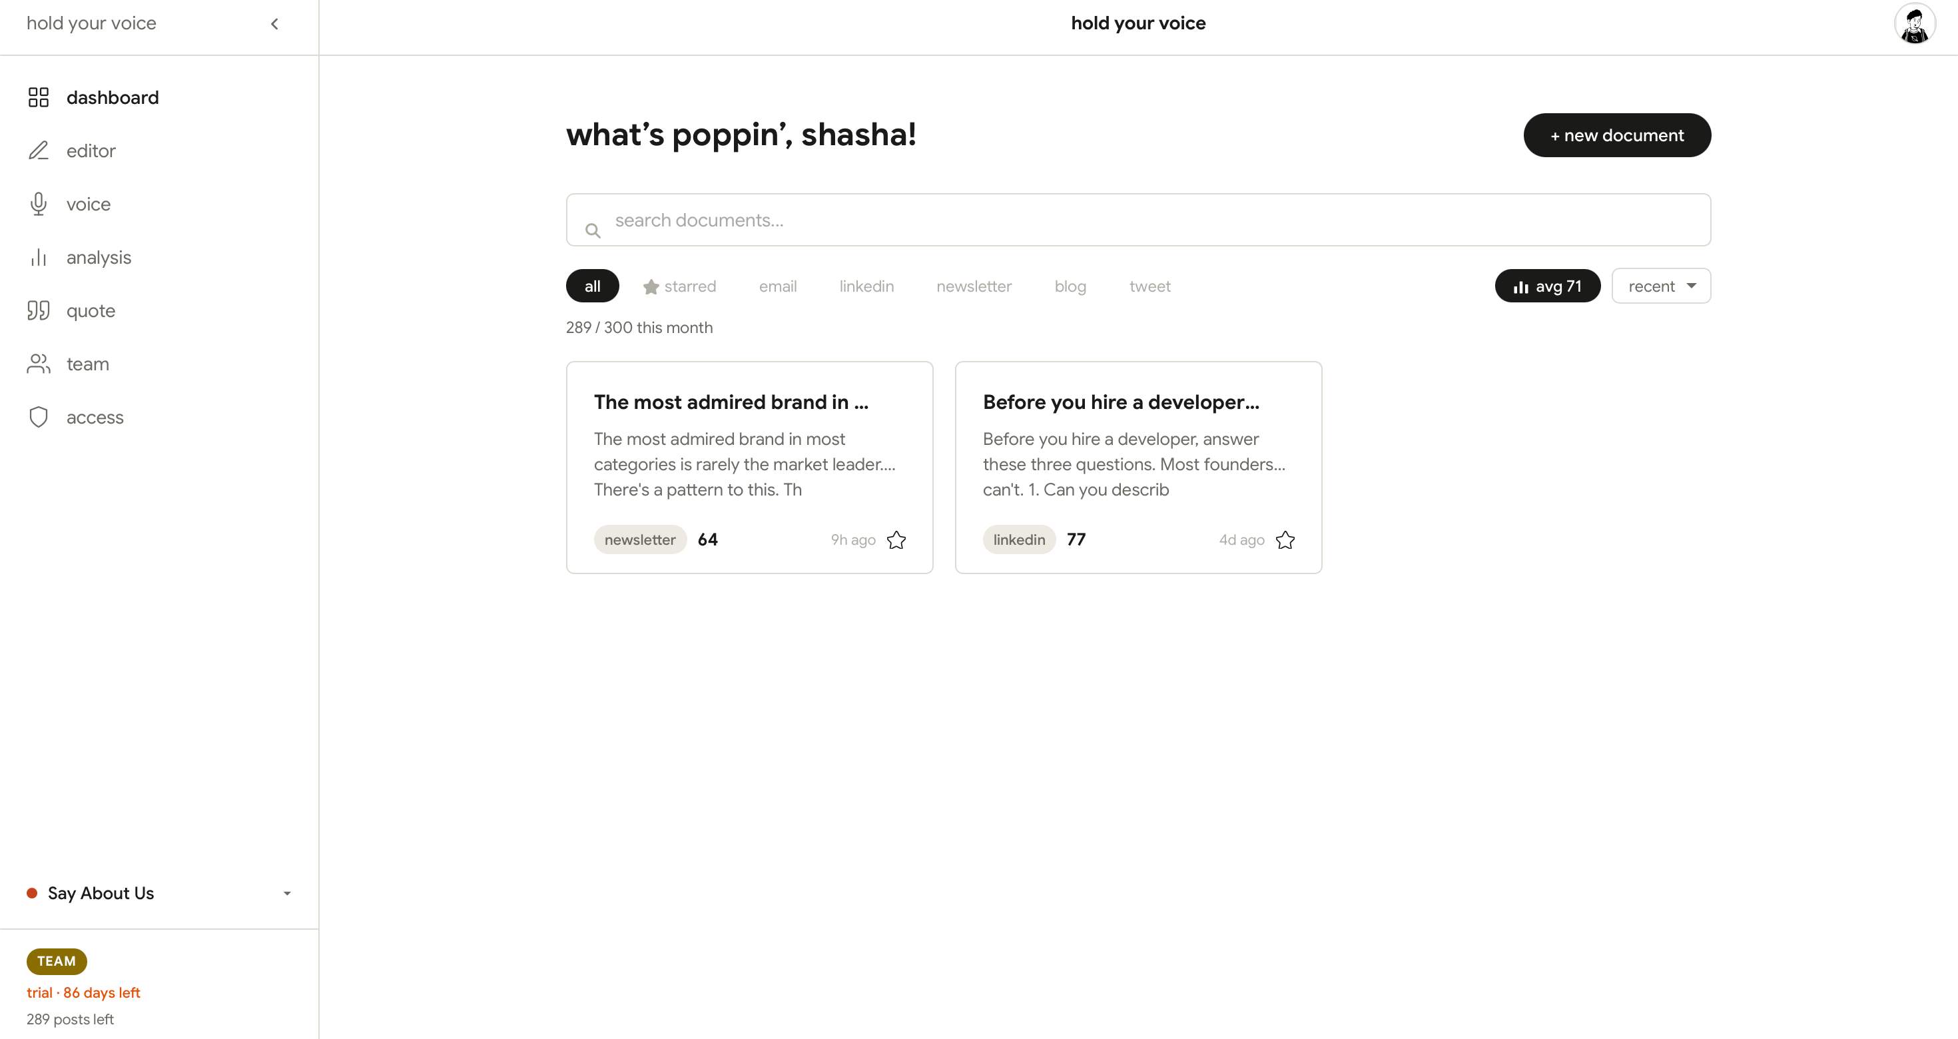Create a new document

1617,135
